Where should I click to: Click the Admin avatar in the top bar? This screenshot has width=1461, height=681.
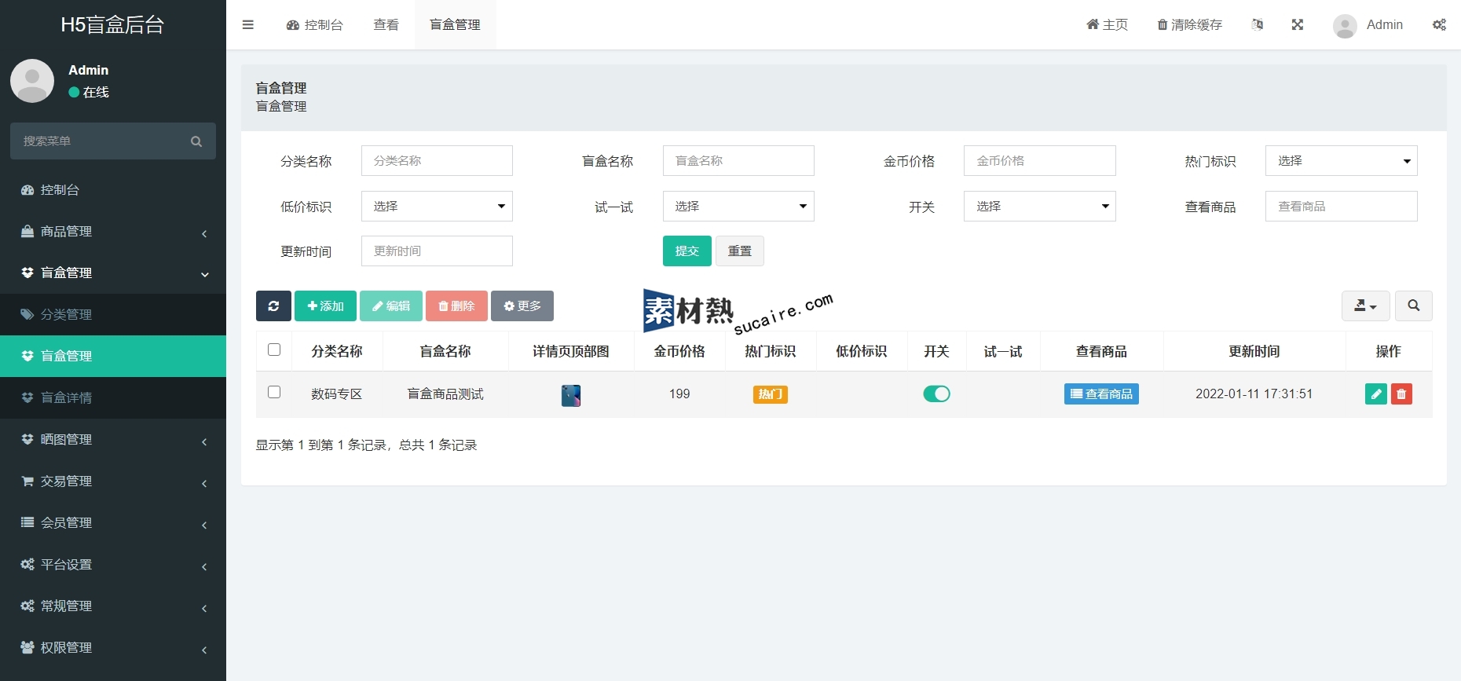point(1345,26)
